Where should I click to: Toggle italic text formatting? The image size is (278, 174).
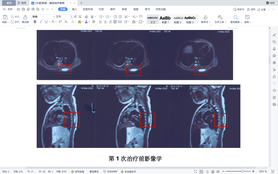41,22
